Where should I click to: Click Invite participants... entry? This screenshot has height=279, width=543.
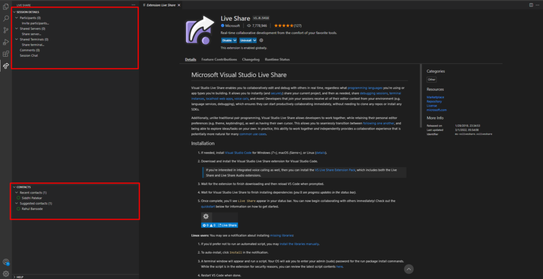click(36, 23)
